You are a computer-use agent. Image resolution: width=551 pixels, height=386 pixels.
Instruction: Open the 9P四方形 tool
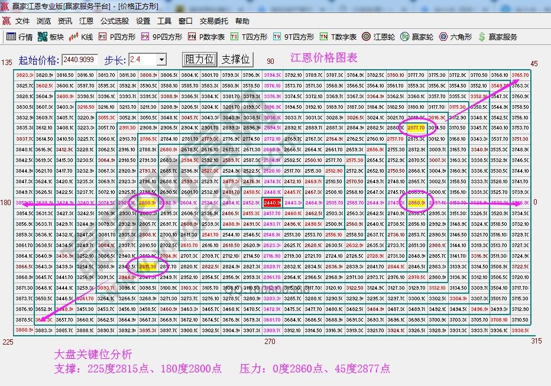point(161,37)
